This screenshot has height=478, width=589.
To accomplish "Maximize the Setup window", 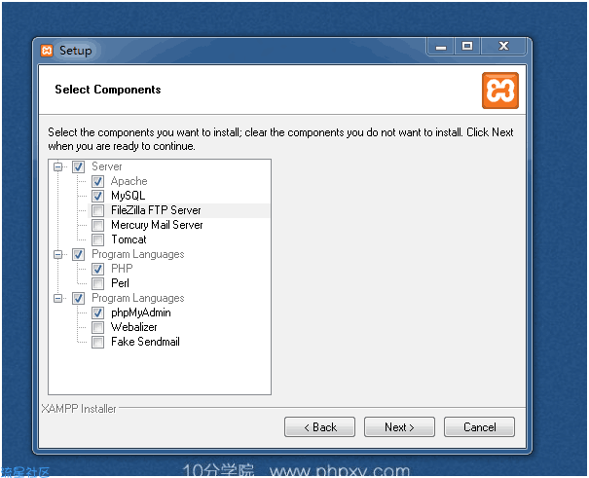I will click(x=467, y=47).
